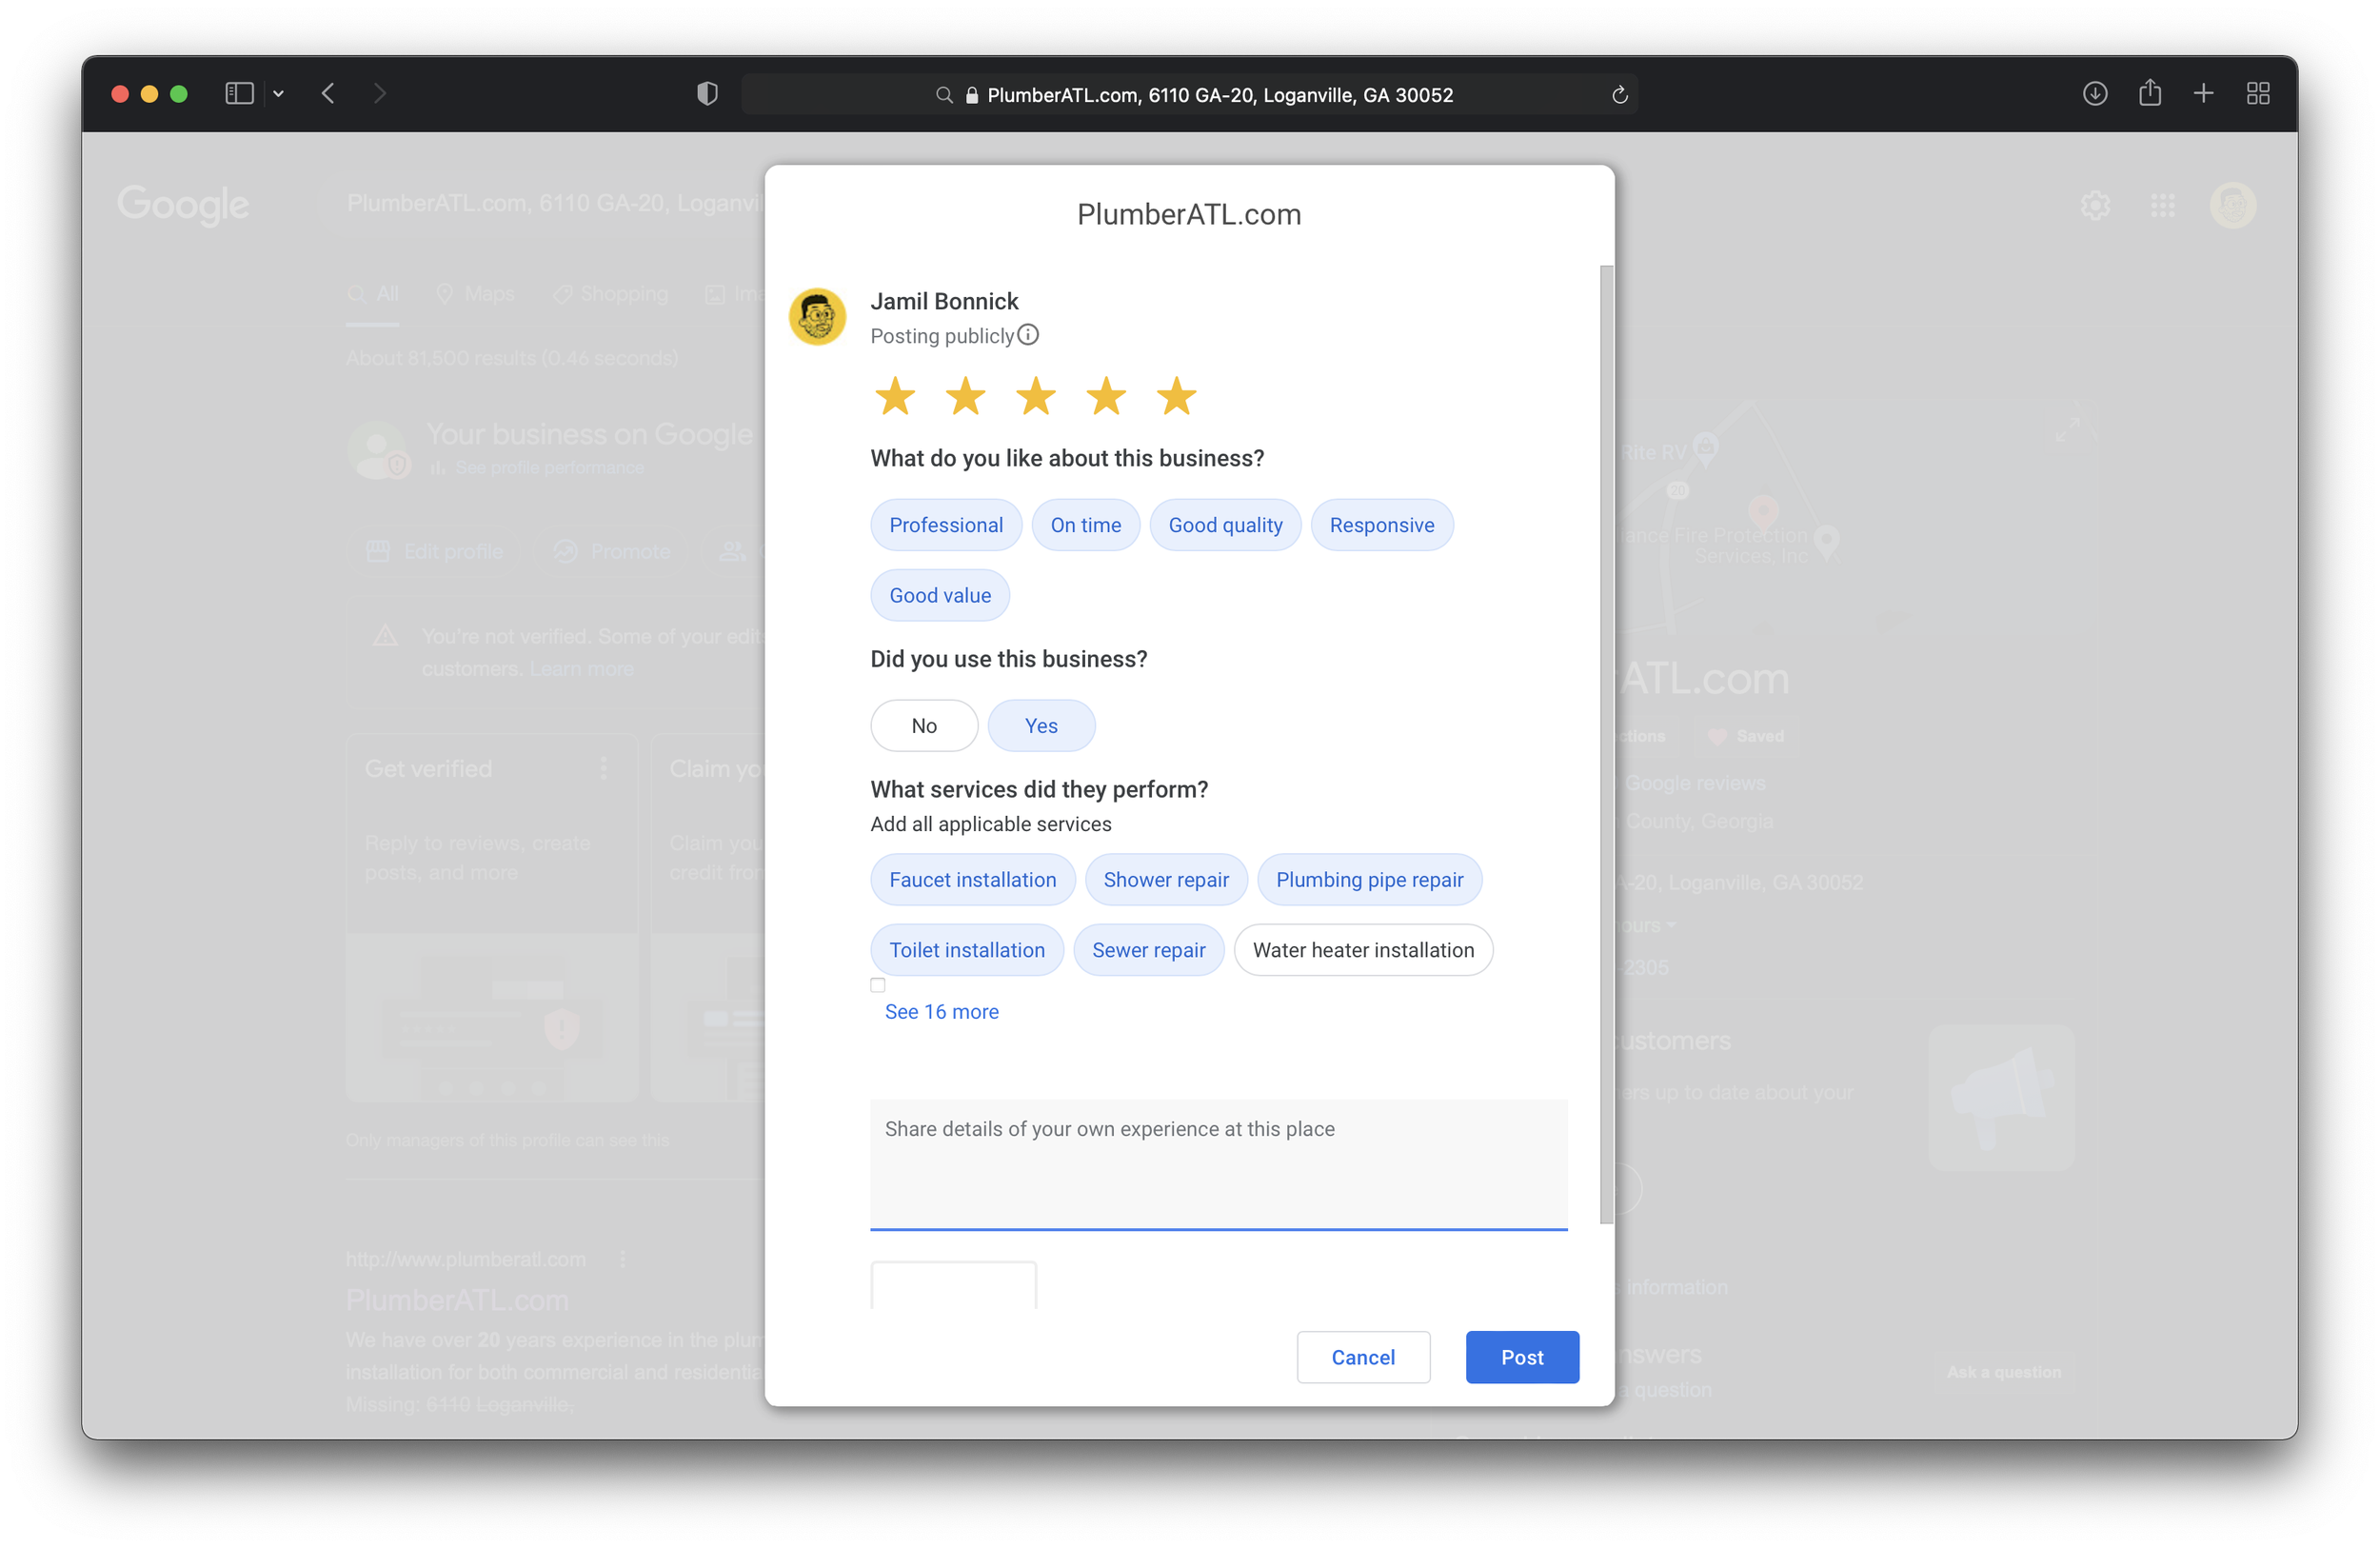Select the second rating star

point(965,396)
